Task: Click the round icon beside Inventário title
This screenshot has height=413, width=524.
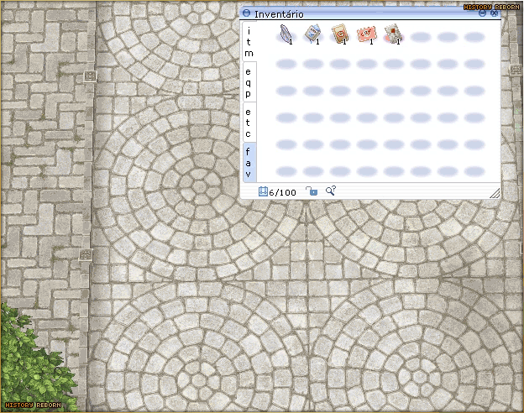Action: (246, 13)
